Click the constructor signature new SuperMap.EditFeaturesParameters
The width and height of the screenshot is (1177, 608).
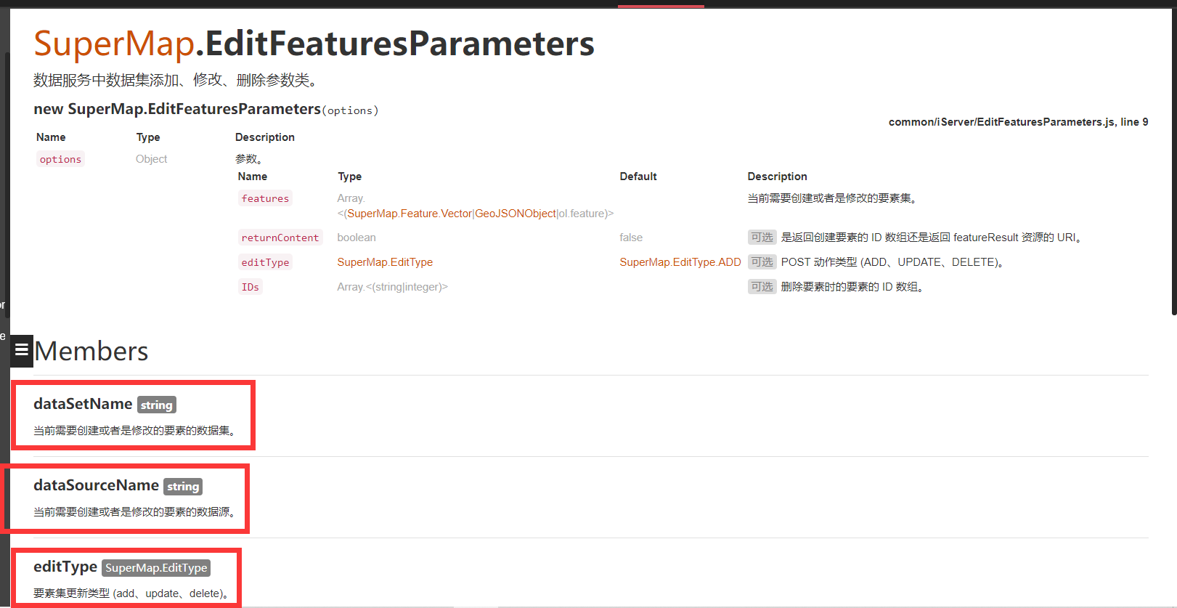coord(177,109)
